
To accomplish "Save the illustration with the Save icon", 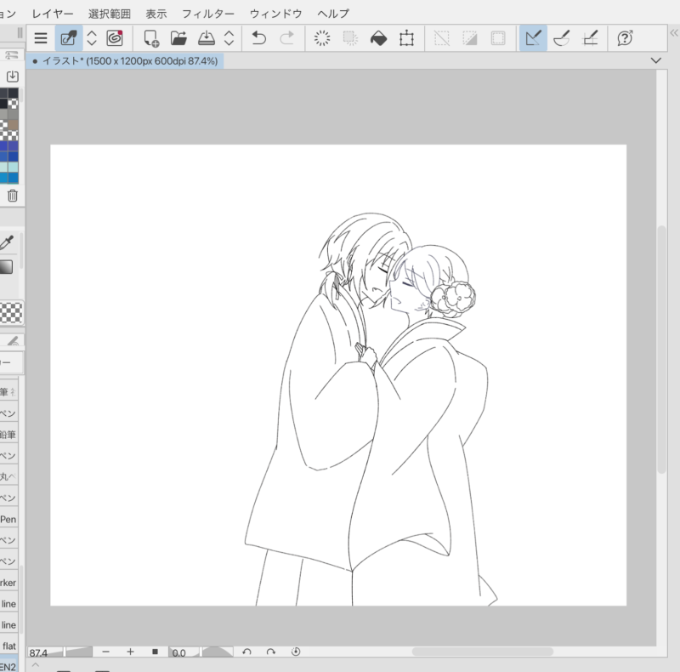I will click(207, 38).
